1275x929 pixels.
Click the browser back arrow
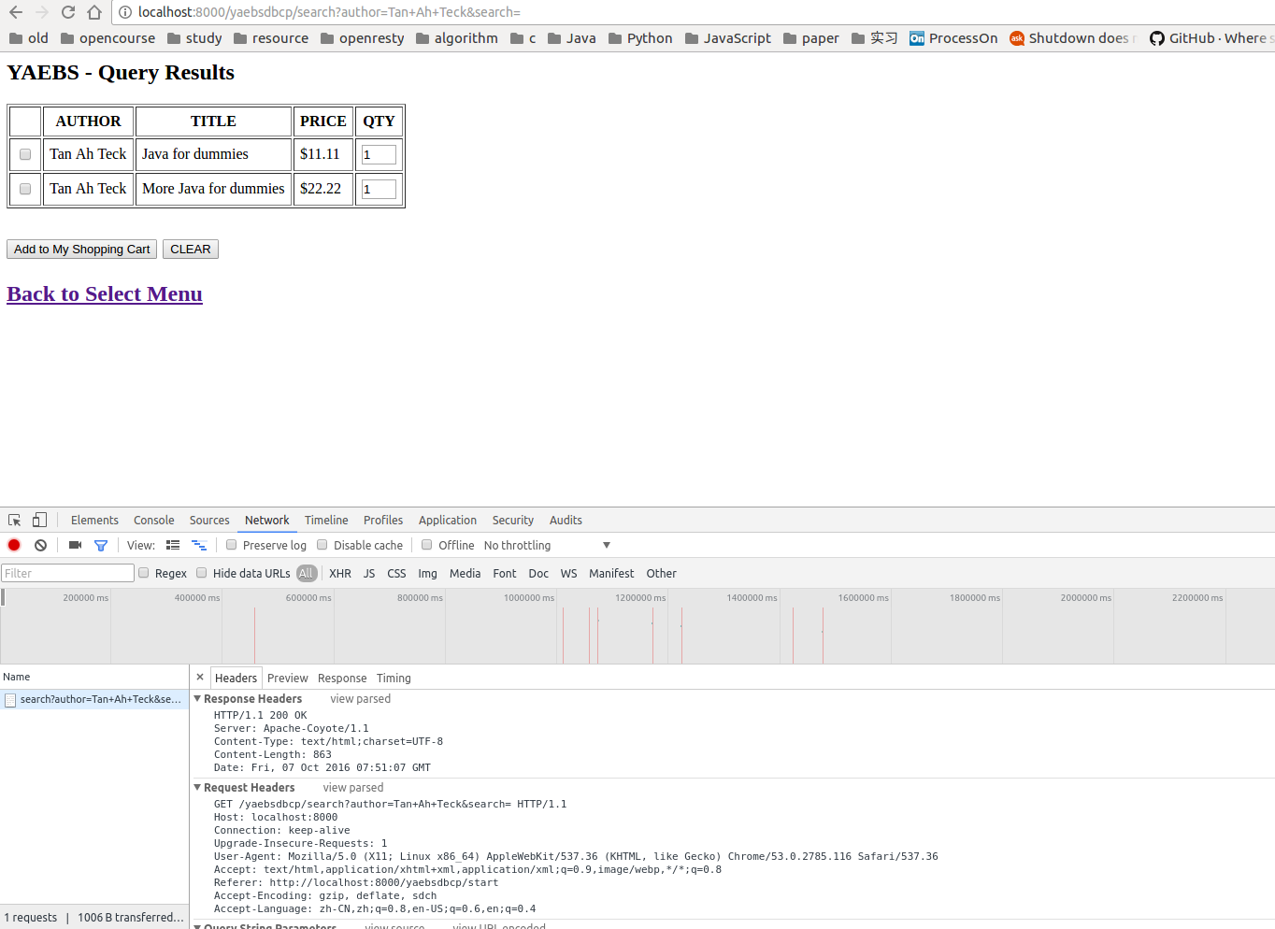16,12
